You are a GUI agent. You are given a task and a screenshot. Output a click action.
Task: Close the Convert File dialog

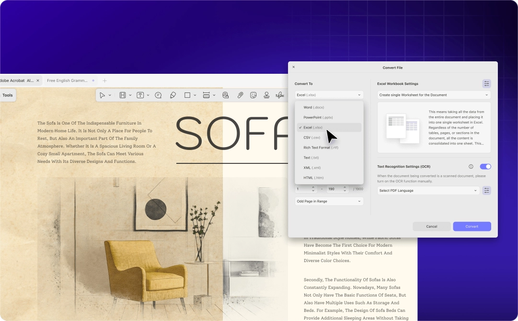click(x=293, y=67)
